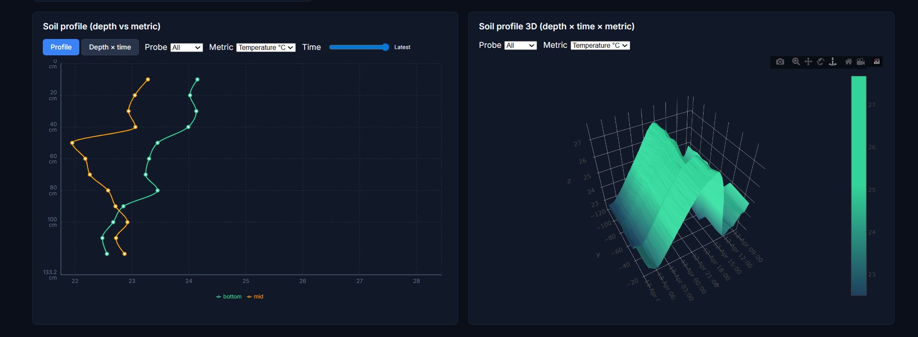Select the Pan tool in the 3D plot toolbar
Viewport: 918px width, 337px height.
(808, 62)
